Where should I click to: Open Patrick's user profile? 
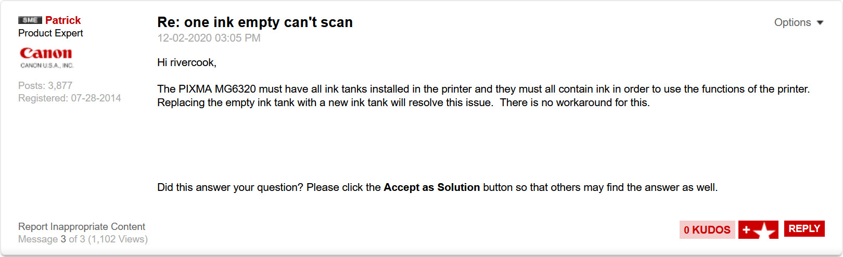pos(63,20)
